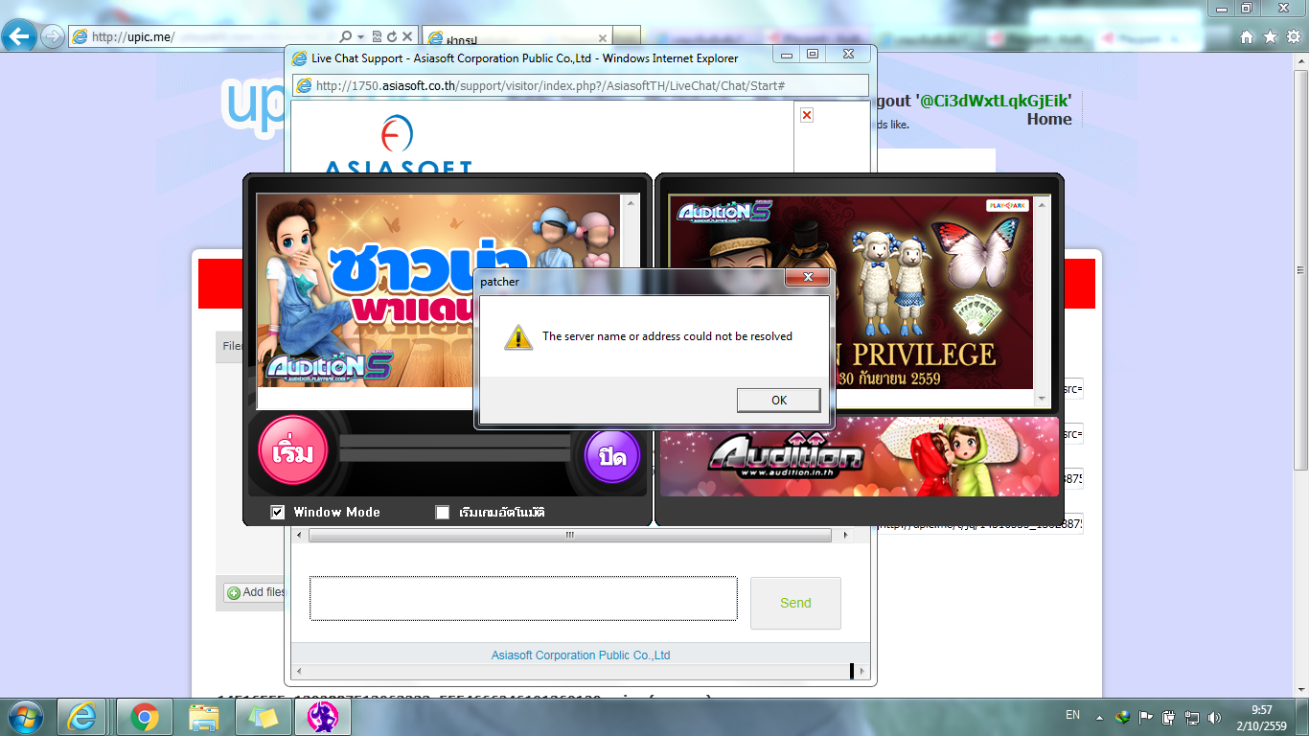The width and height of the screenshot is (1309, 736).
Task: Click the Privilege banner's scroll down arrow
Action: click(x=1043, y=398)
